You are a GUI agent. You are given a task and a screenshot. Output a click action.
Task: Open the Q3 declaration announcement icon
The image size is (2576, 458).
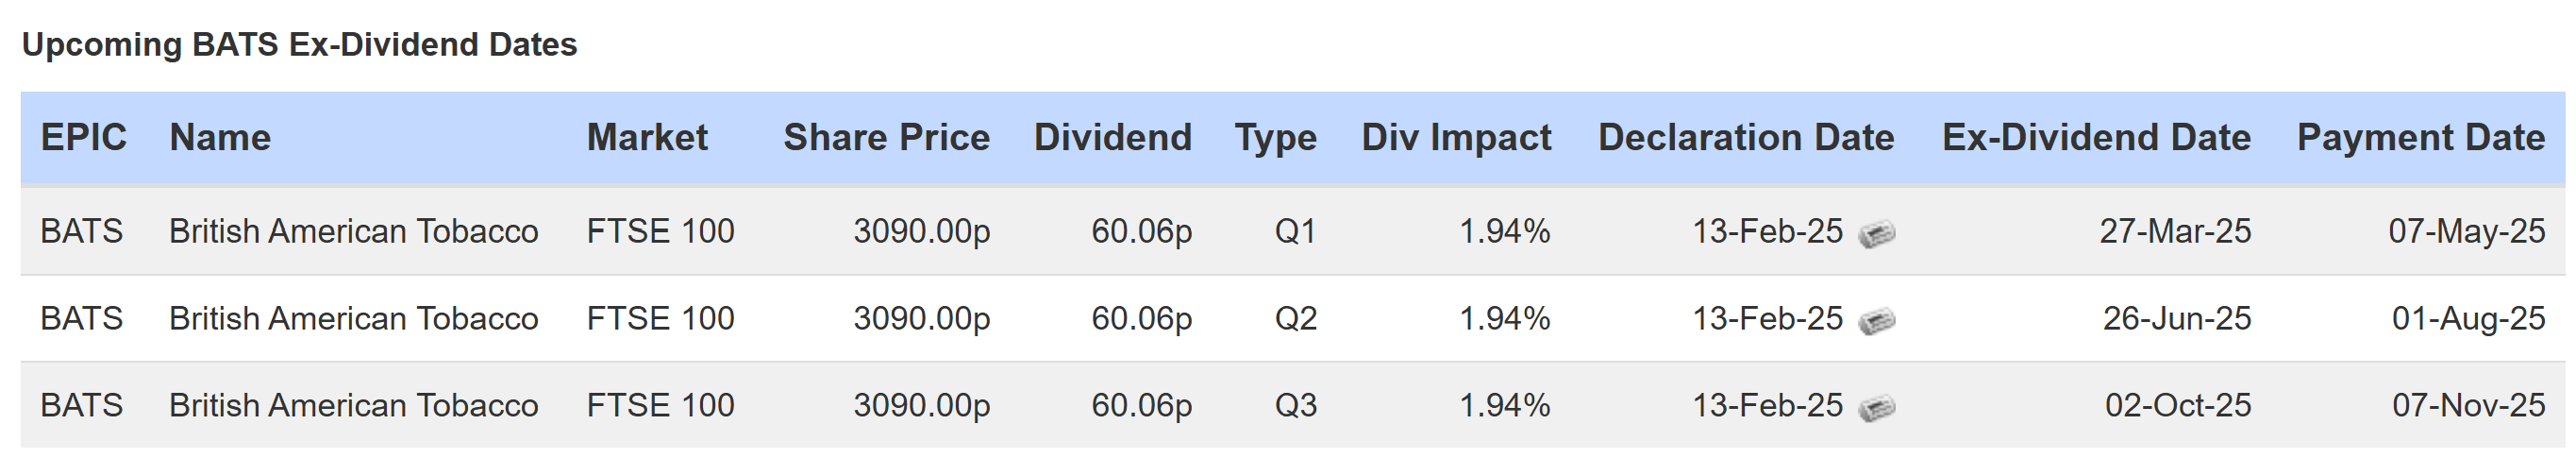pyautogui.click(x=1877, y=407)
